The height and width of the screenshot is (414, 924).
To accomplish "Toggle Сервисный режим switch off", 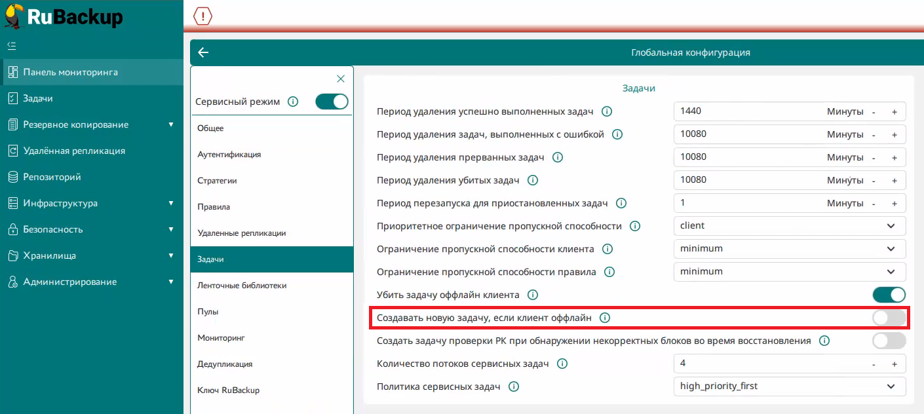I will click(x=332, y=102).
